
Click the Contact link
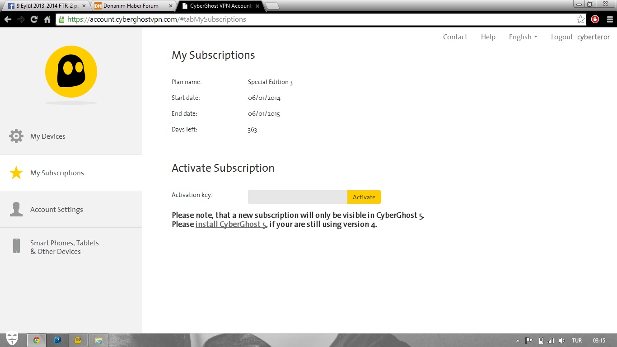pos(455,37)
